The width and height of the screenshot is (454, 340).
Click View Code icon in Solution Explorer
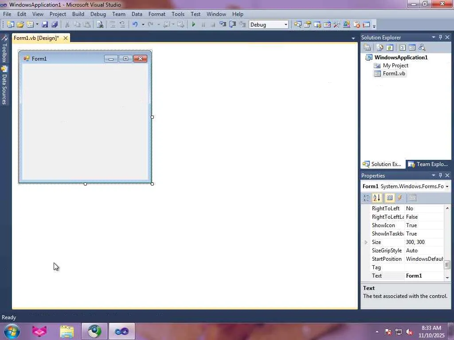pyautogui.click(x=403, y=47)
